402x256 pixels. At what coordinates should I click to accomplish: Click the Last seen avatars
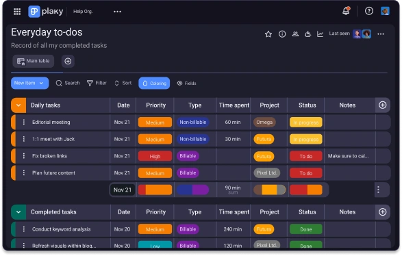[x=362, y=34]
